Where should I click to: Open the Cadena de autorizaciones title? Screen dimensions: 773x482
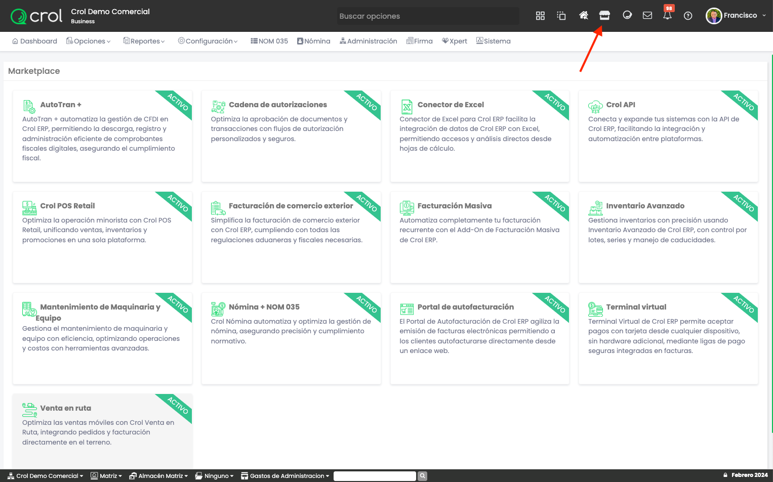pos(278,105)
